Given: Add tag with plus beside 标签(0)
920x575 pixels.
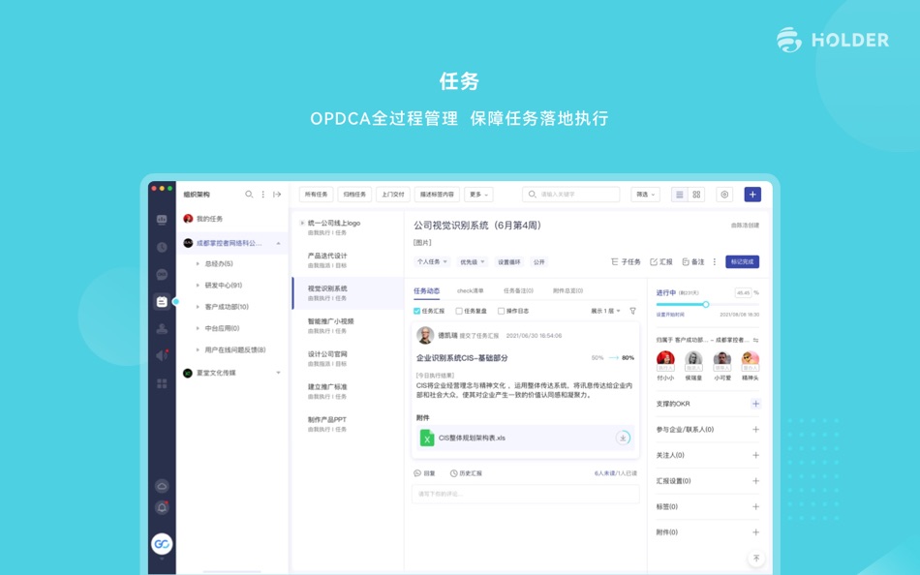Looking at the screenshot, I should [755, 506].
